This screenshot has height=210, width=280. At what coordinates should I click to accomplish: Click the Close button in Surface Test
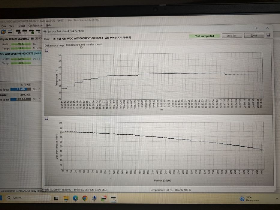coord(254,35)
